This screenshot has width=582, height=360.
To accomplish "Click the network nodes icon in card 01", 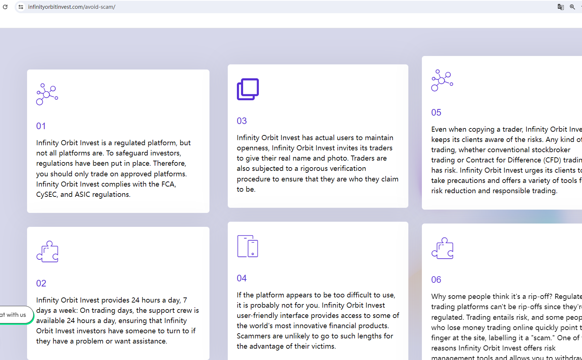I will [47, 94].
